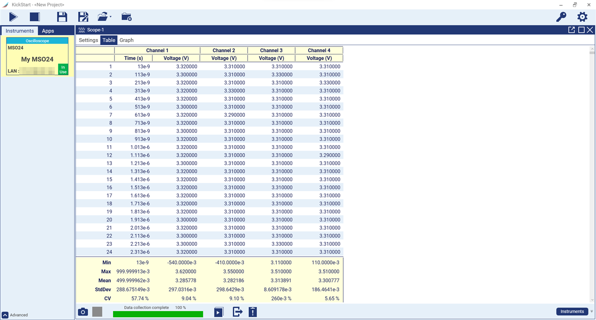Image resolution: width=596 pixels, height=320 pixels.
Task: Close the Scope-1 panel
Action: pyautogui.click(x=590, y=30)
